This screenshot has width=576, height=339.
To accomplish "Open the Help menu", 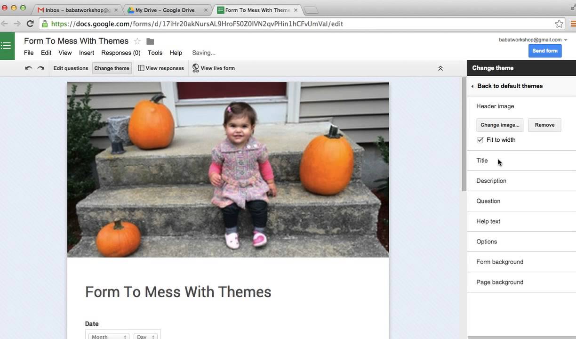I will click(176, 53).
